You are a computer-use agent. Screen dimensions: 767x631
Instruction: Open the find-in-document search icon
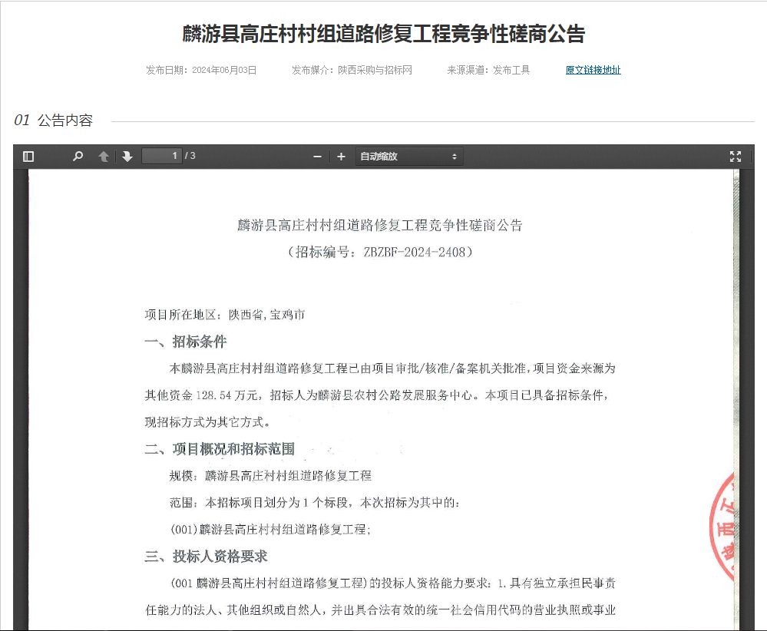[78, 157]
